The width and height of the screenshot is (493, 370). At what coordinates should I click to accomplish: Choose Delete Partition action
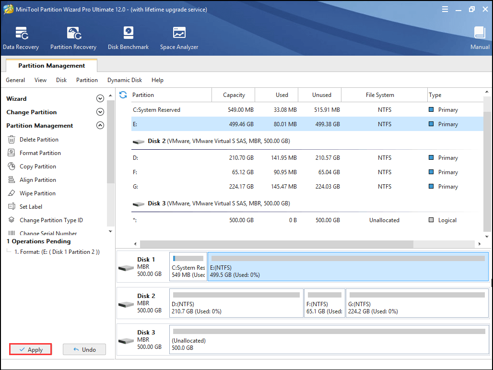pos(39,139)
